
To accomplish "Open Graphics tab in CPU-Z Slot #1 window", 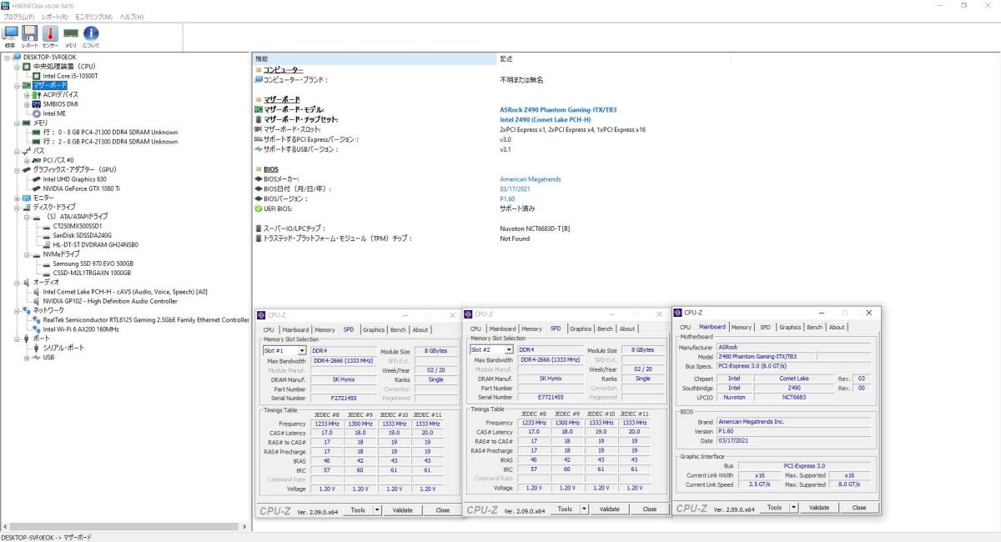I will 374,329.
